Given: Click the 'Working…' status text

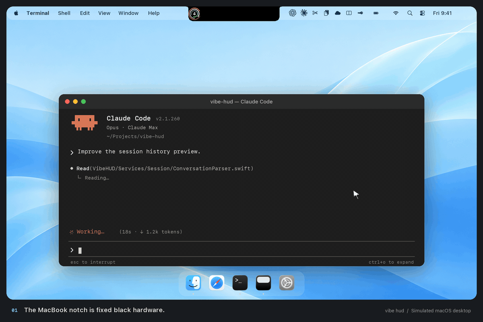Looking at the screenshot, I should 91,232.
